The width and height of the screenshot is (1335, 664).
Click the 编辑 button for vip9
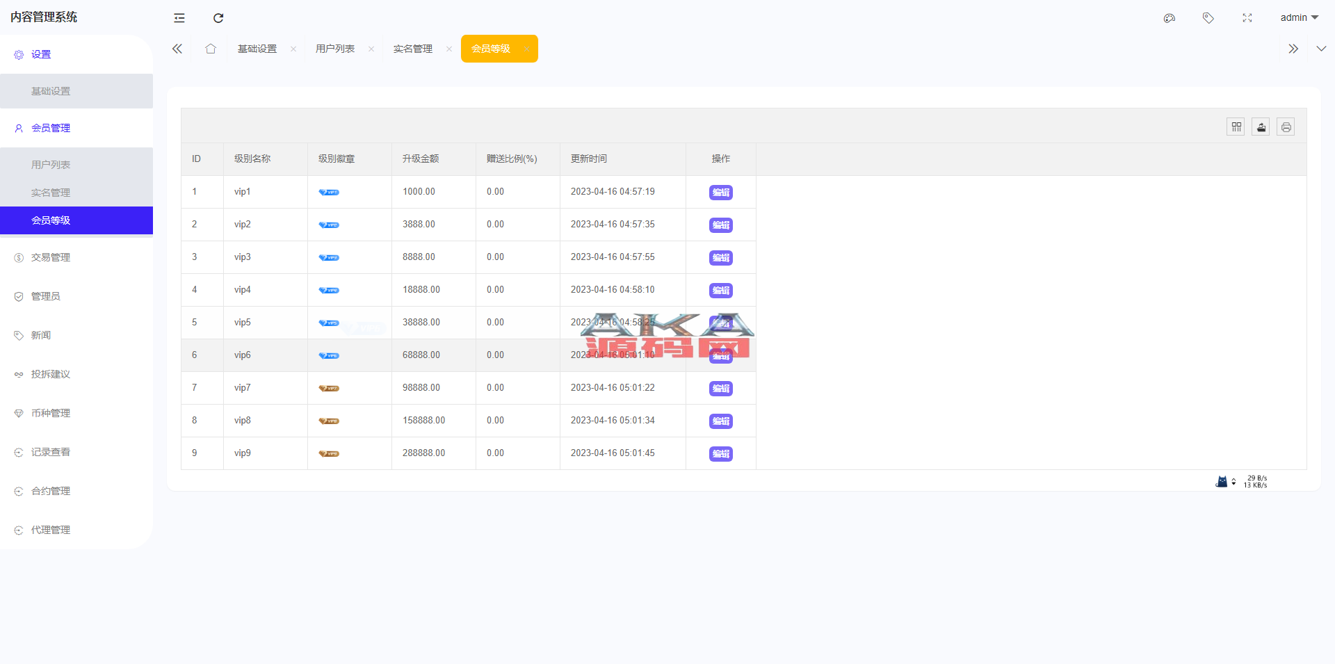pos(720,454)
